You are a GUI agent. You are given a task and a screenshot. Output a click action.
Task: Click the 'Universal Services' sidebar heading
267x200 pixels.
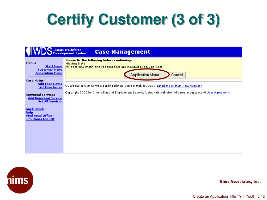point(40,95)
